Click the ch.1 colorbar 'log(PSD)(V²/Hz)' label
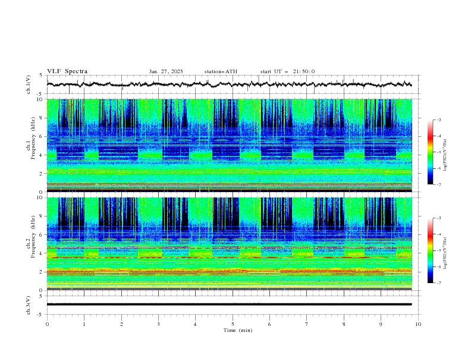471x364 pixels. pyautogui.click(x=445, y=155)
